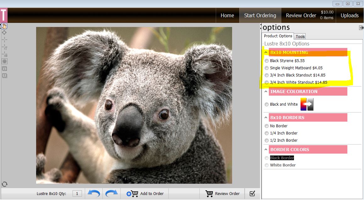The width and height of the screenshot is (364, 200).
Task: Collapse the BORDER COLORS section
Action: (x=266, y=150)
